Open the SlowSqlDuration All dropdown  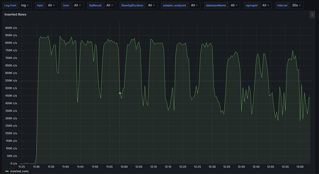pos(152,5)
